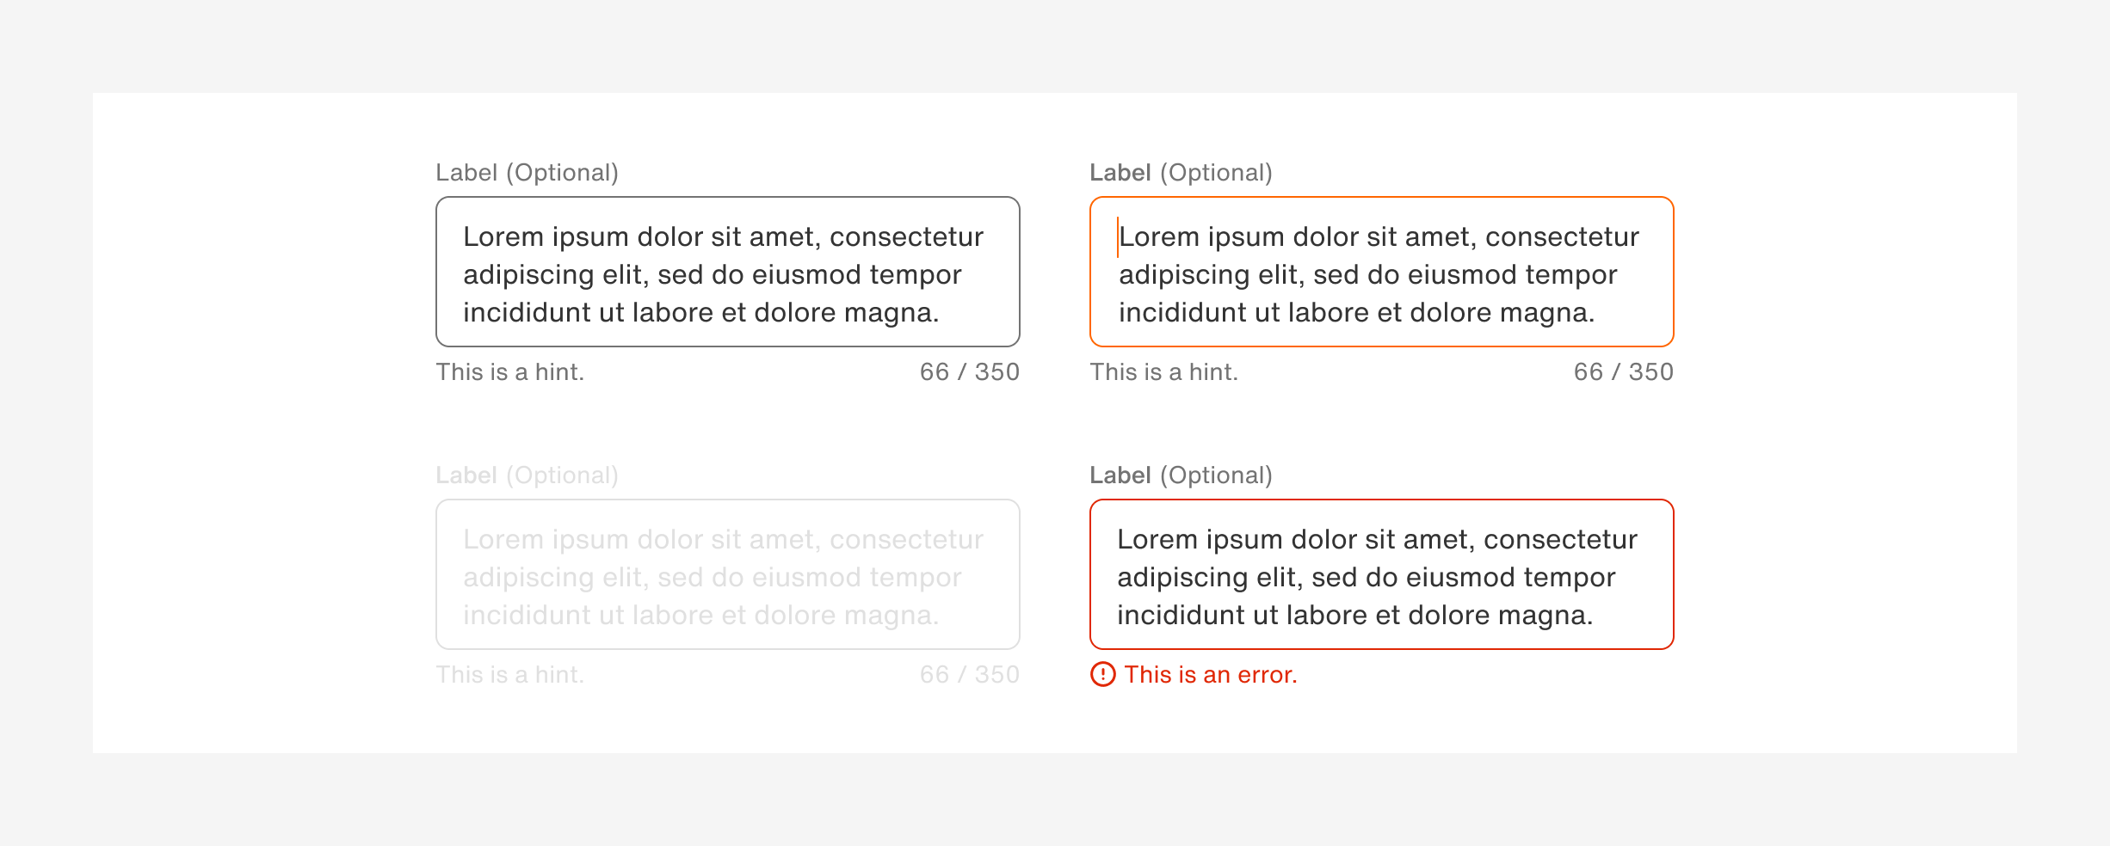Click the 66 / 350 counter under orange-bordered textarea
This screenshot has height=846, width=2110.
click(1623, 372)
